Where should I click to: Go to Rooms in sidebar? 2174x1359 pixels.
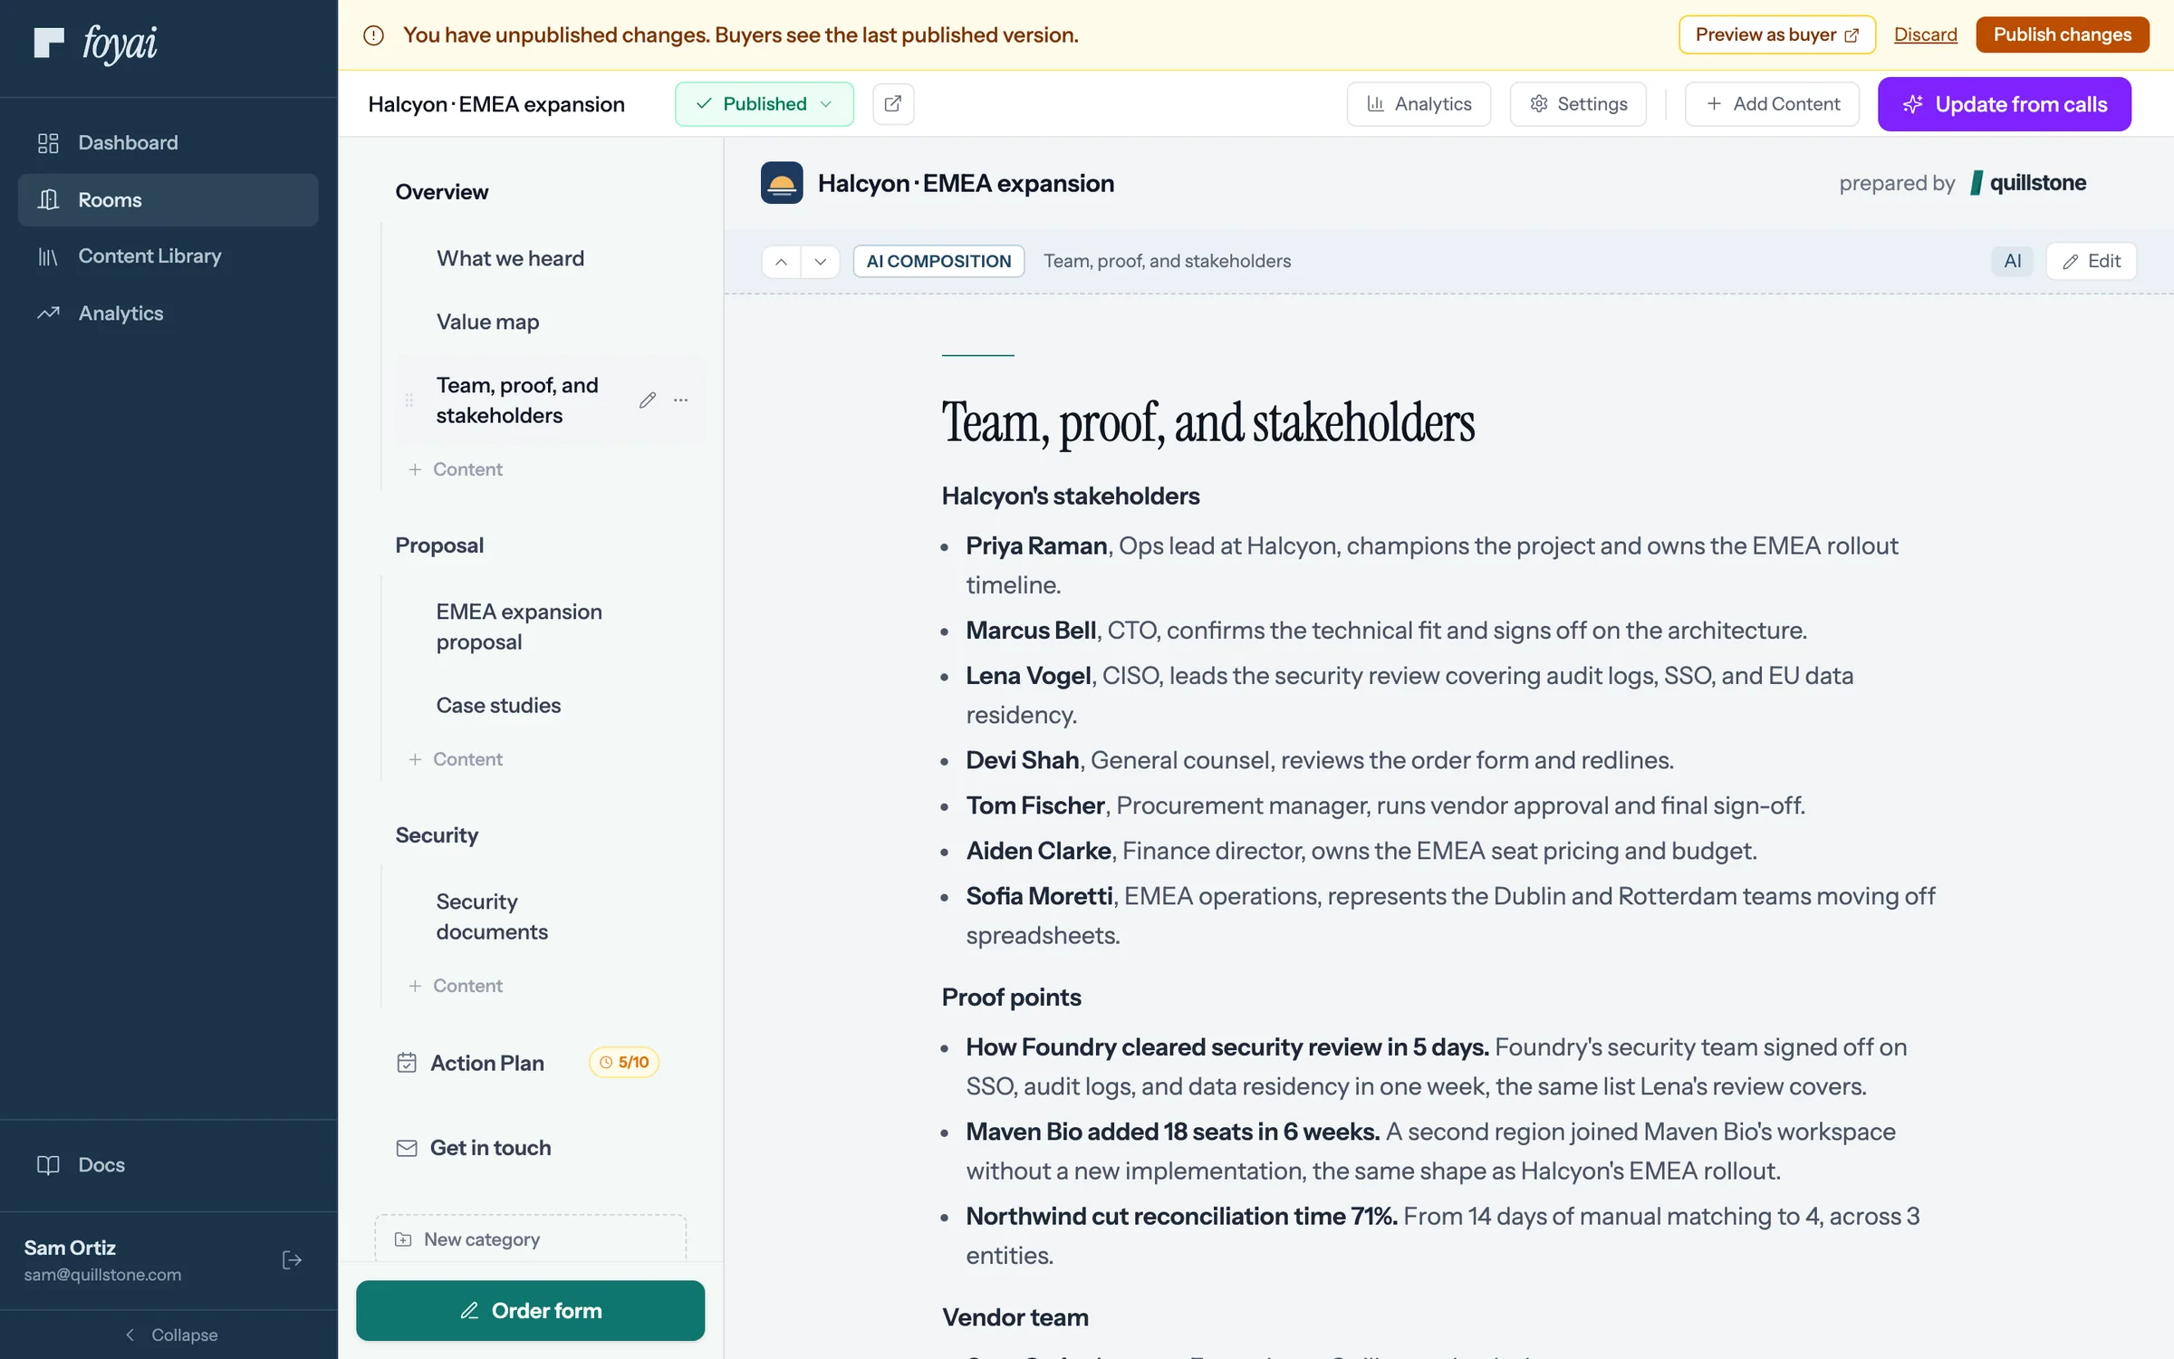168,199
